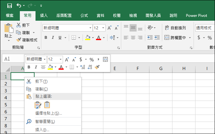Image resolution: width=215 pixels, height=134 pixels.
Task: Toggle middle vertical alignment in ribbon
Action: click(x=133, y=28)
